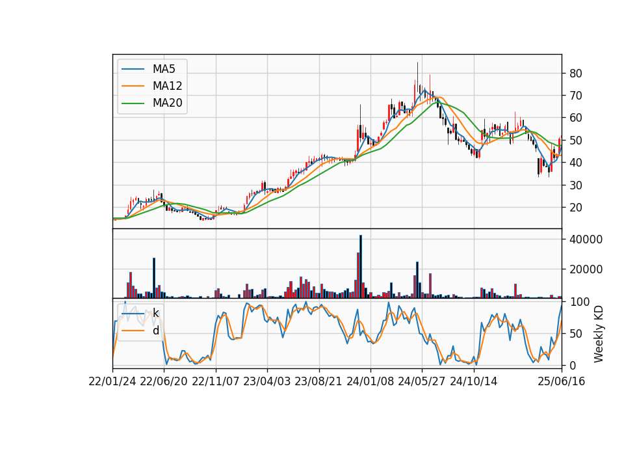Click the price axis value 20
624x449 pixels.
coord(575,208)
